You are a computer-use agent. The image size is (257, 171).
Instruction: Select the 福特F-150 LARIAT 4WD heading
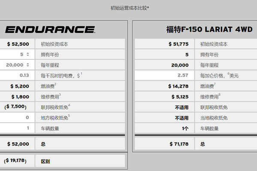[x=209, y=29]
